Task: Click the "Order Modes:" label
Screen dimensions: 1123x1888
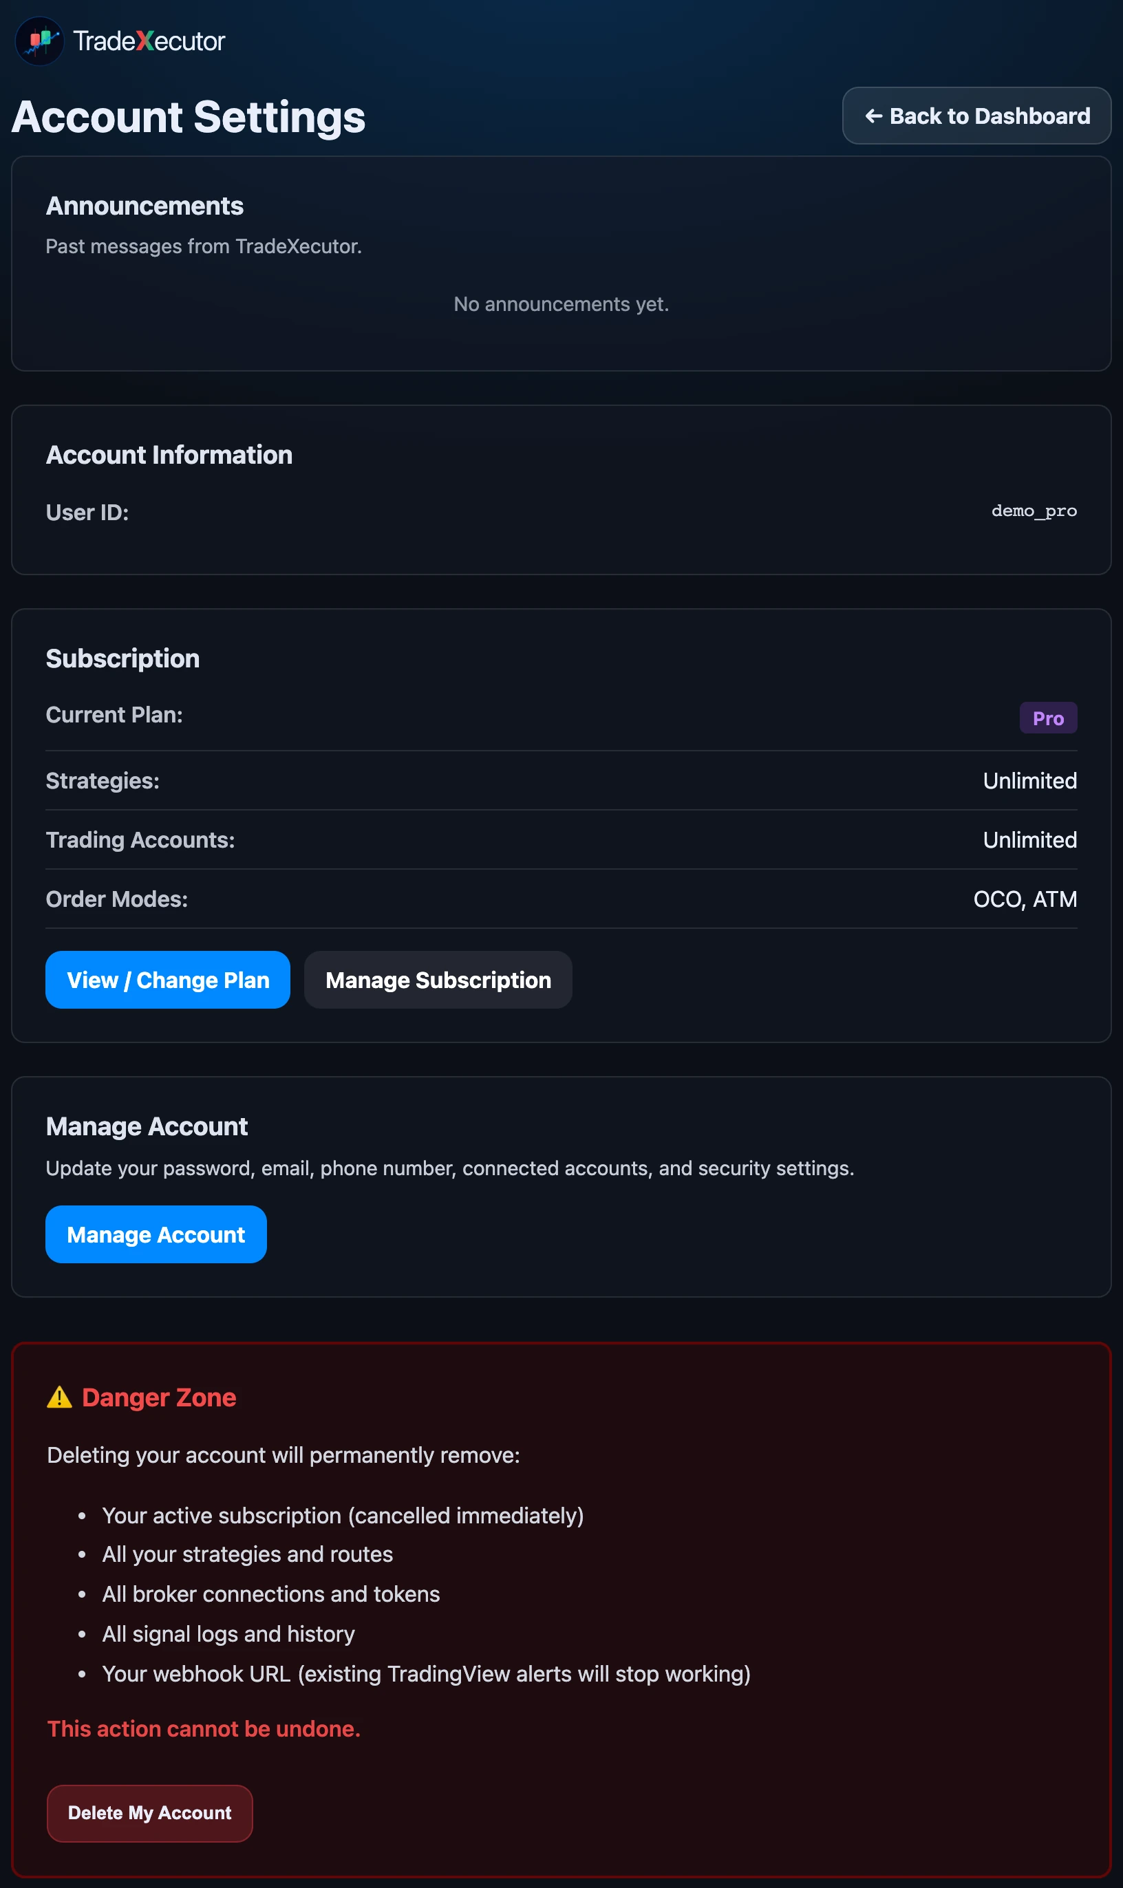Action: pyautogui.click(x=116, y=899)
